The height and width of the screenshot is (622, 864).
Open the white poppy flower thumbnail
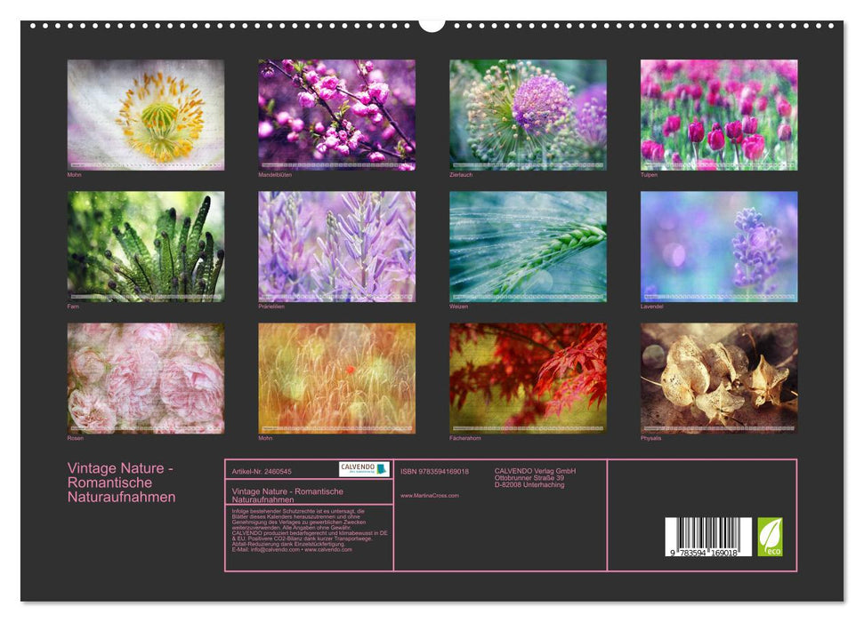[145, 115]
